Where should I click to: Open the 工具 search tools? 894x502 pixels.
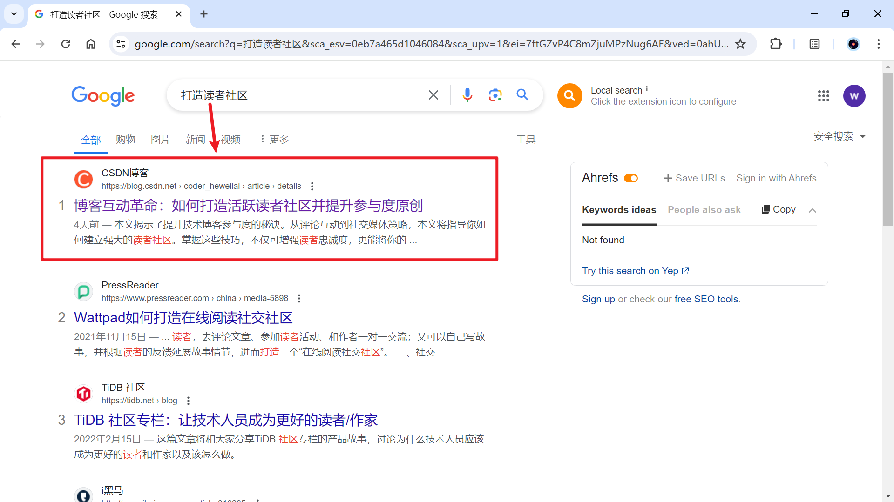click(x=526, y=139)
